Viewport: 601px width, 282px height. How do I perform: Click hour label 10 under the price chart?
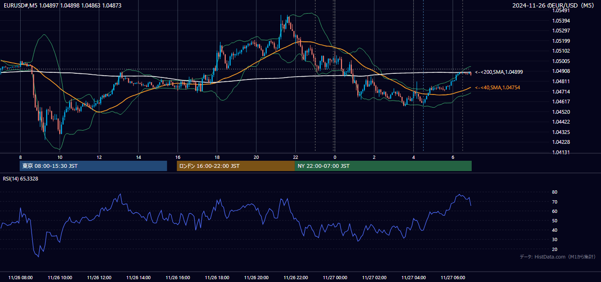click(60, 157)
